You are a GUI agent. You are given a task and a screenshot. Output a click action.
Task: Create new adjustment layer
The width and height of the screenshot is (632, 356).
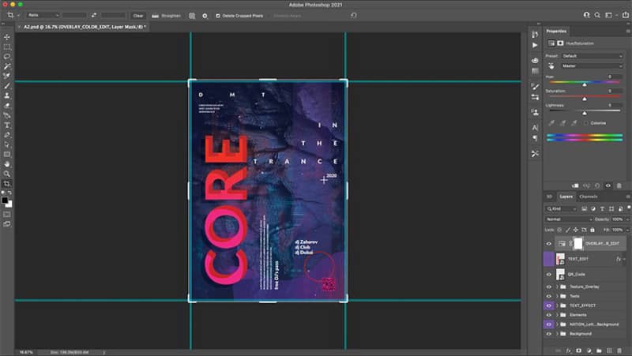[589, 350]
